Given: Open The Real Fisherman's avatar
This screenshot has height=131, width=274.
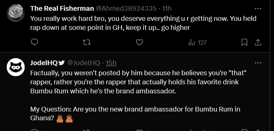Looking at the screenshot, I should [x=15, y=13].
